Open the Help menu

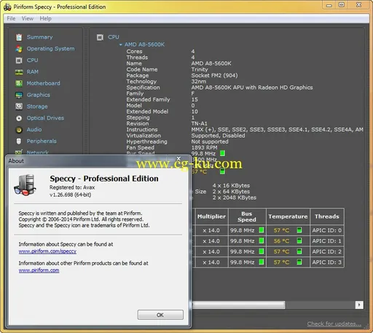click(45, 18)
